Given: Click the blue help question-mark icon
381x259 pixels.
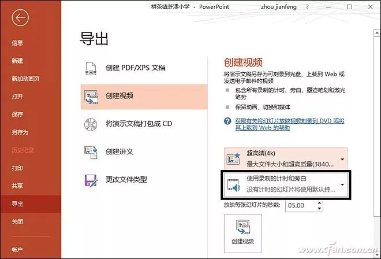Looking at the screenshot, I should pos(227,121).
